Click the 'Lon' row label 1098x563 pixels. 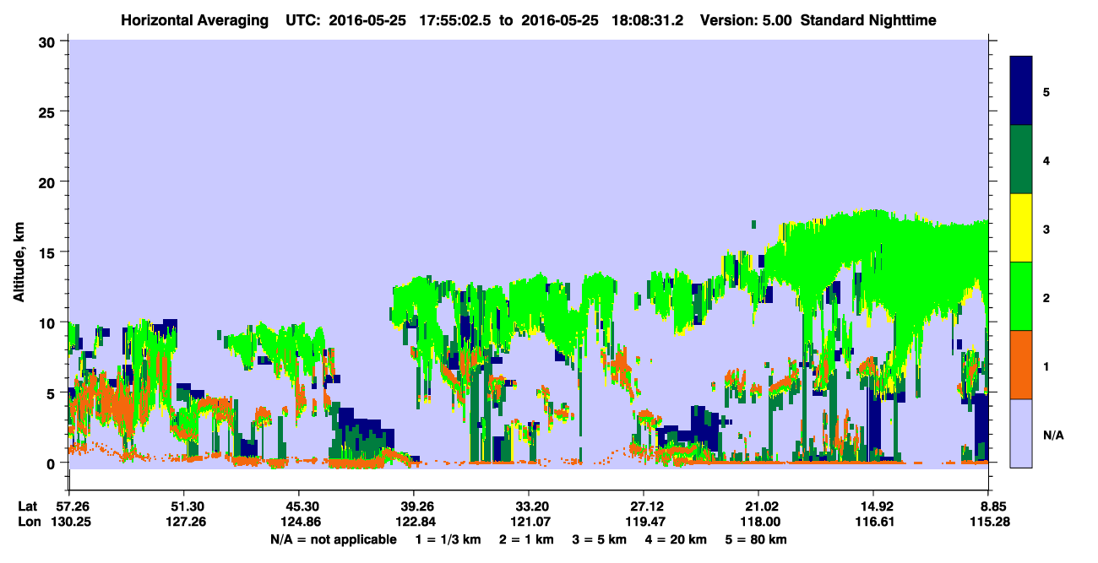[x=28, y=522]
